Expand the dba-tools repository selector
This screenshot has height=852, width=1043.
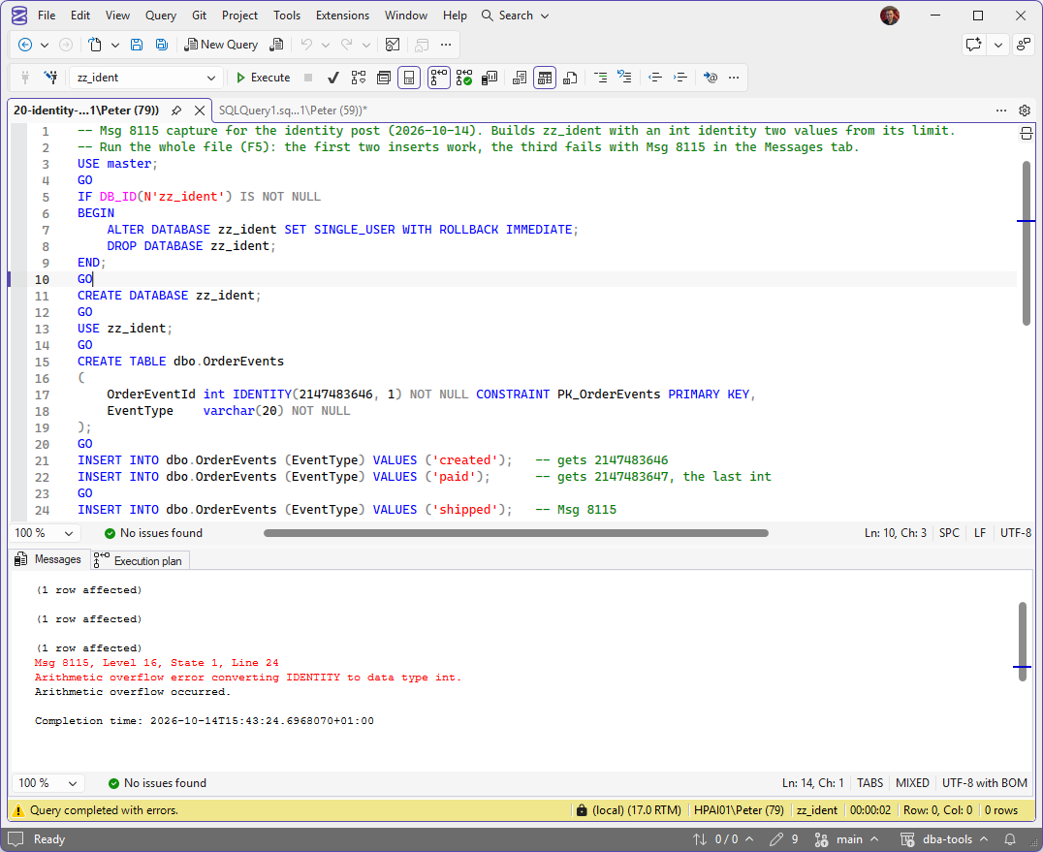point(945,839)
